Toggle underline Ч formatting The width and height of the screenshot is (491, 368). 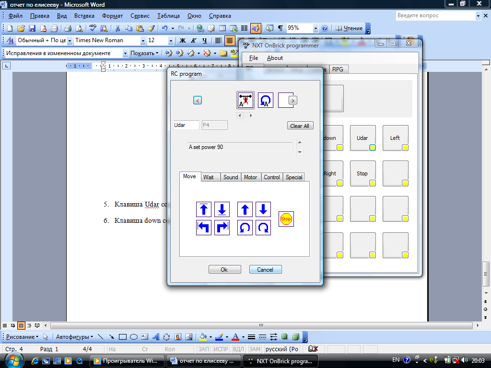point(204,40)
